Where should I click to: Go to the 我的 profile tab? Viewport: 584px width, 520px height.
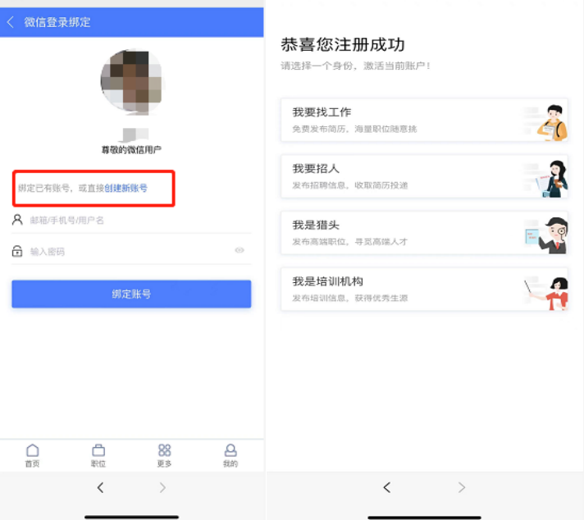pyautogui.click(x=230, y=455)
